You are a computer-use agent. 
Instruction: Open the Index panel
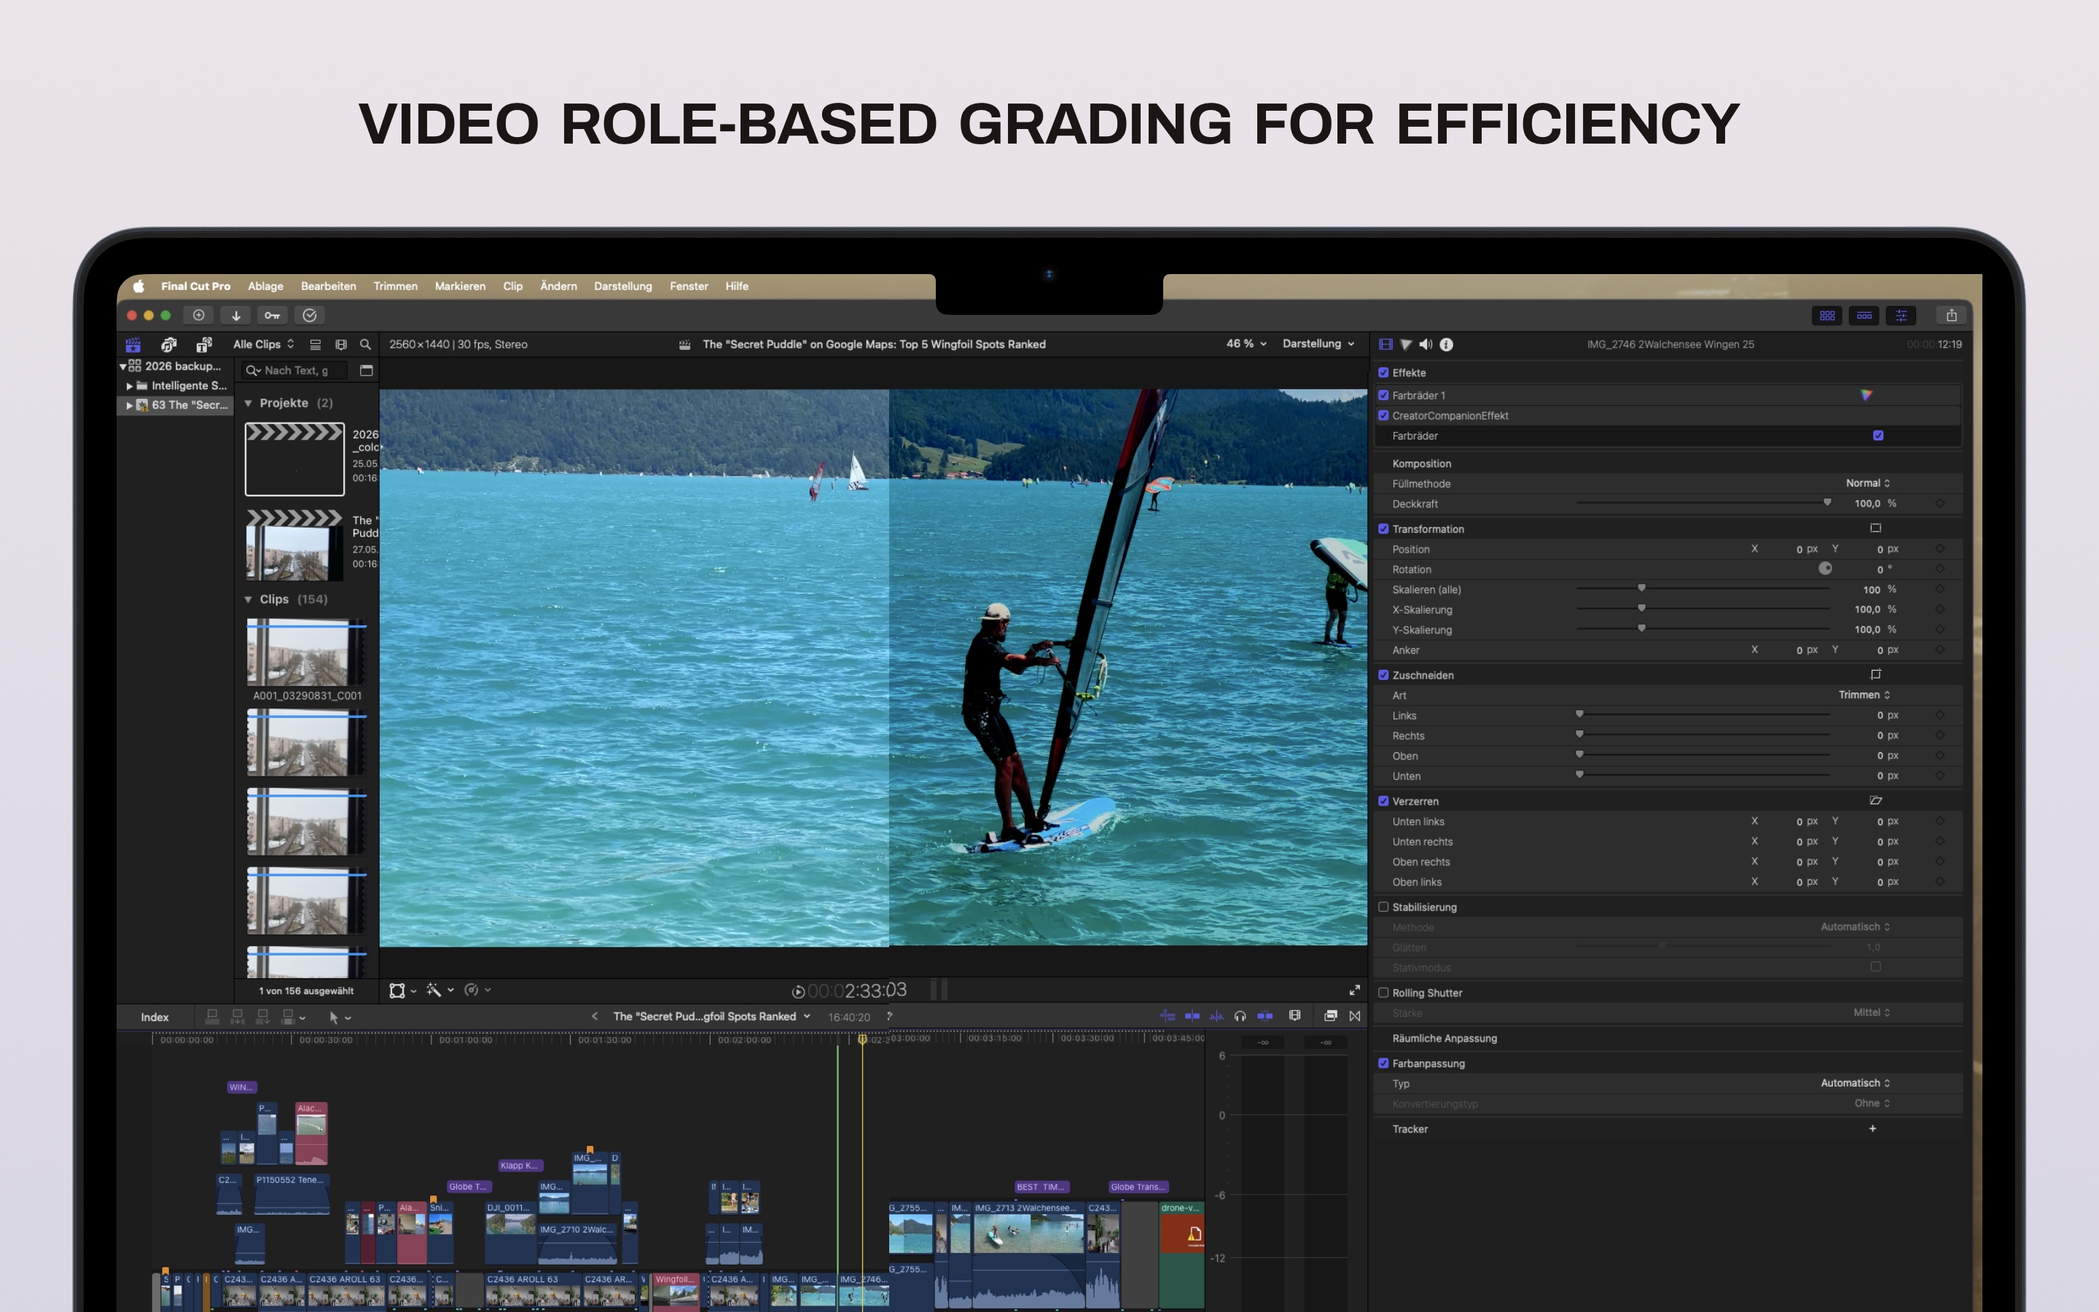(155, 1017)
